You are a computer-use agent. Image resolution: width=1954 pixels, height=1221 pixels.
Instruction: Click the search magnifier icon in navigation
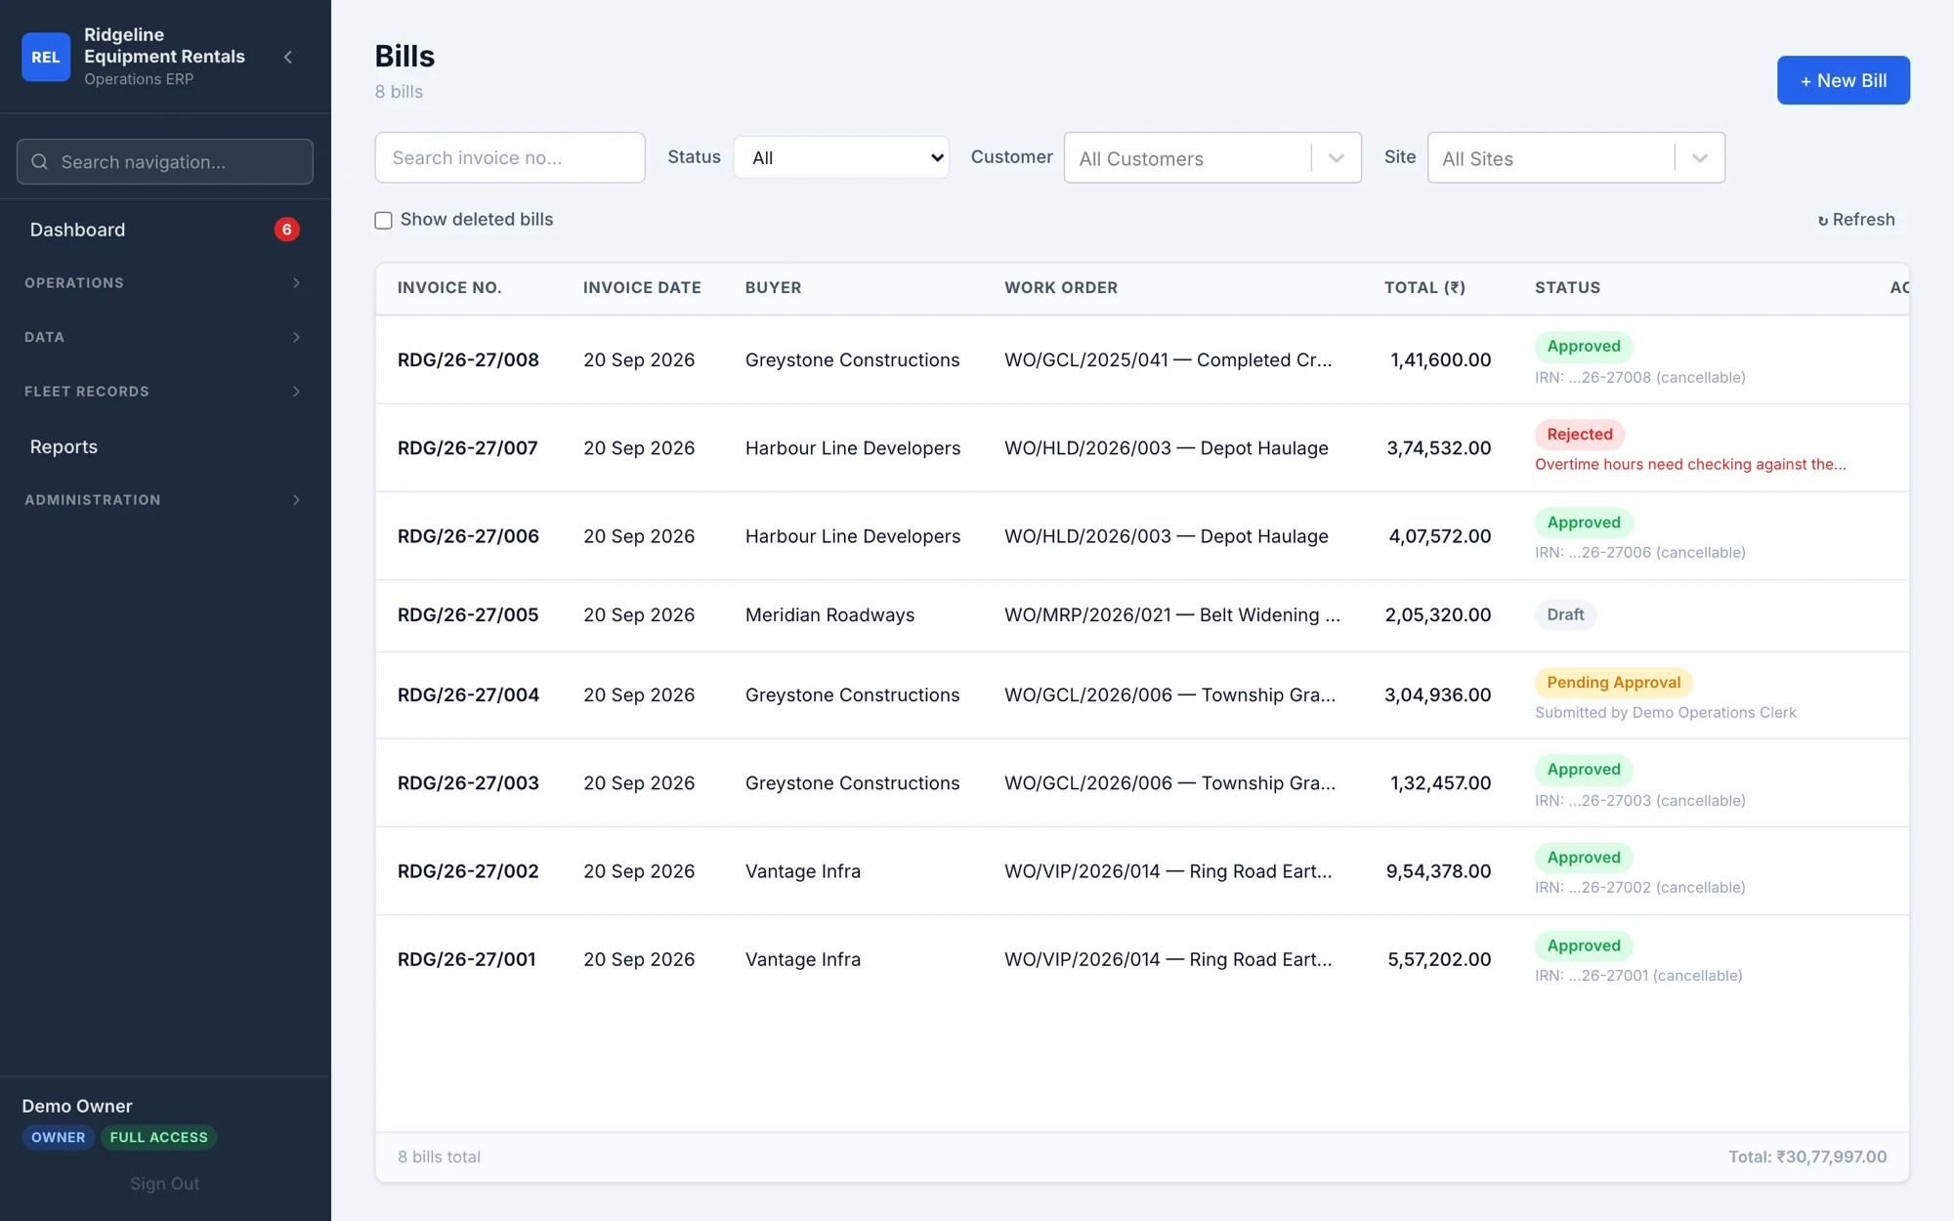pos(39,161)
